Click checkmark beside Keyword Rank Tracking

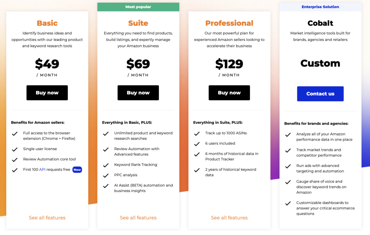pyautogui.click(x=106, y=165)
